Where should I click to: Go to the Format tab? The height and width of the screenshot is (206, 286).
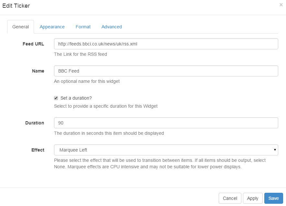(83, 27)
